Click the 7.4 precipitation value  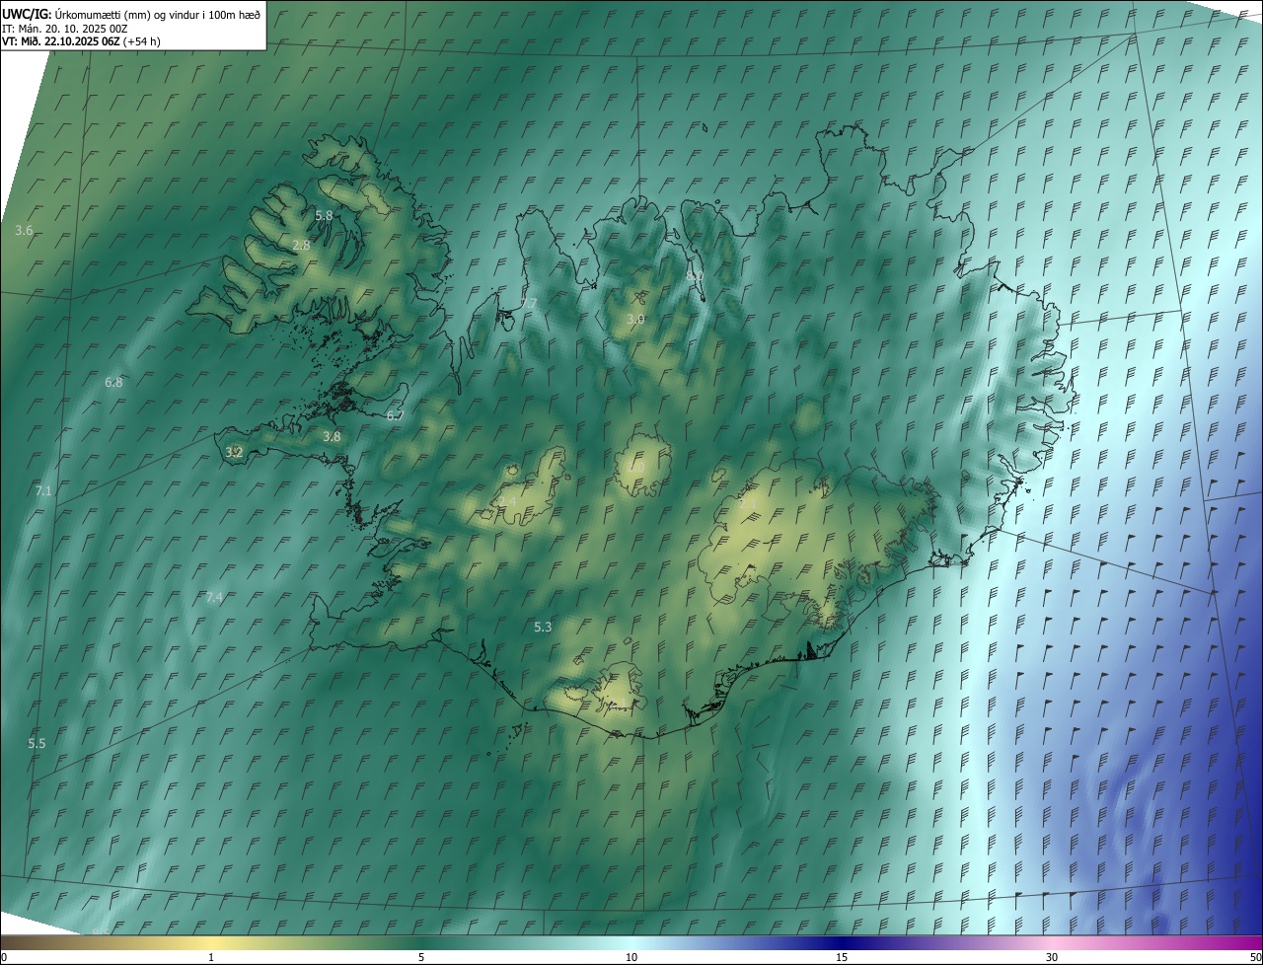(214, 597)
